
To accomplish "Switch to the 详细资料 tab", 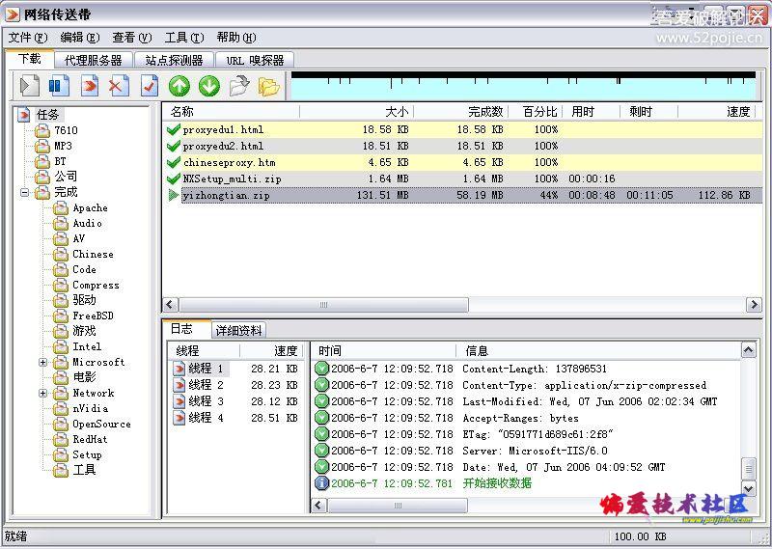I will pos(238,330).
